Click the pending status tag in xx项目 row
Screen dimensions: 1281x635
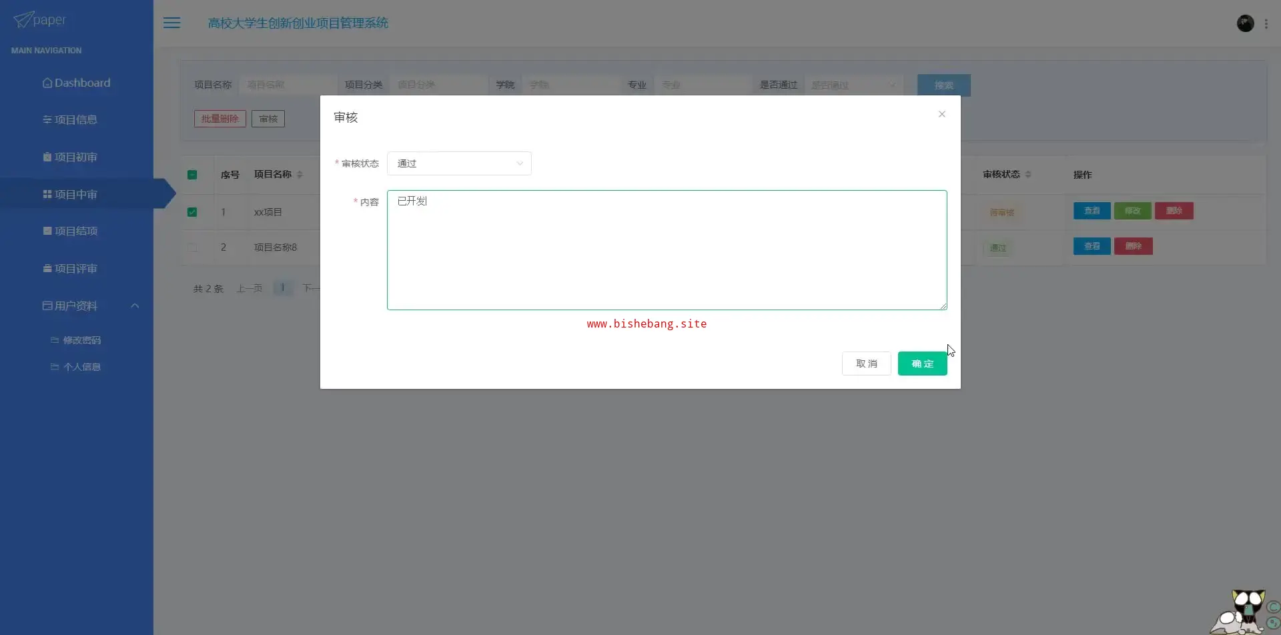pos(1001,213)
